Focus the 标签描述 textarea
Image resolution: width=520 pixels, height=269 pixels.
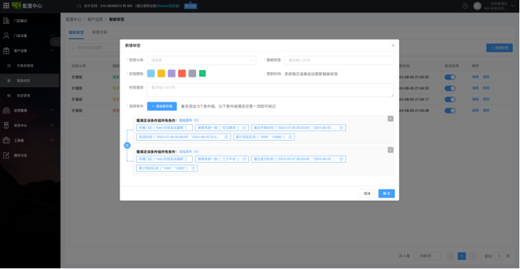click(270, 90)
